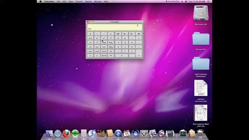Click the tan key
This screenshot has width=249, height=140.
coord(104,47)
